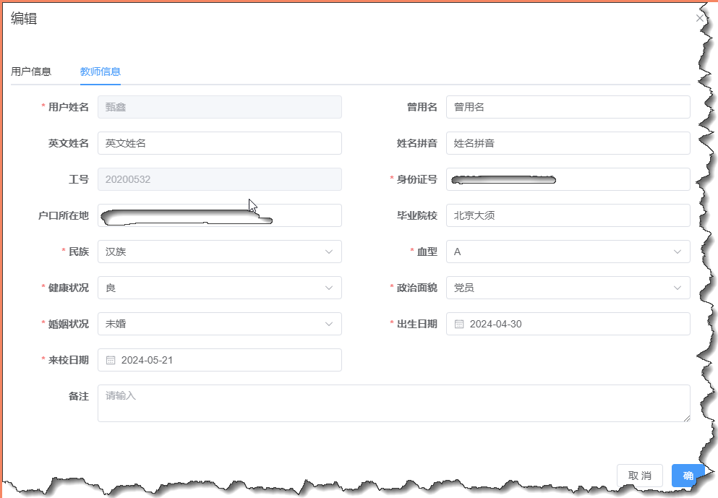718x498 pixels.
Task: Click the blue 确定 button
Action: [x=687, y=476]
